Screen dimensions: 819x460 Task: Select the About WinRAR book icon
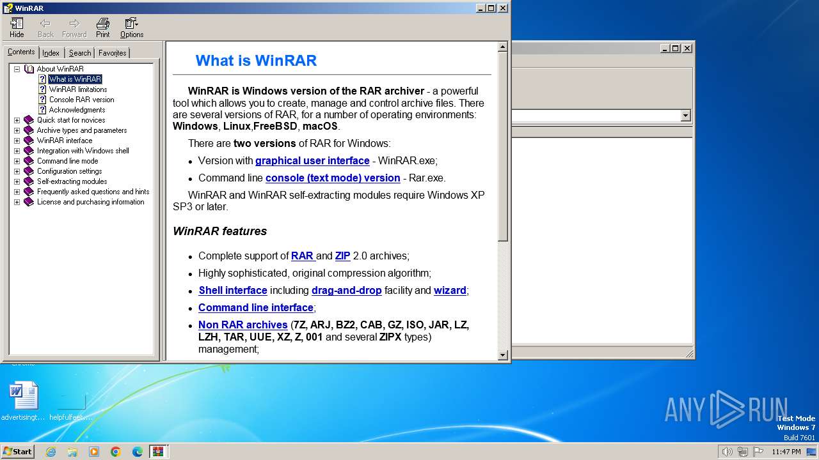29,69
